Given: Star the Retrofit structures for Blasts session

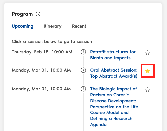Looking at the screenshot, I should coord(147,53).
